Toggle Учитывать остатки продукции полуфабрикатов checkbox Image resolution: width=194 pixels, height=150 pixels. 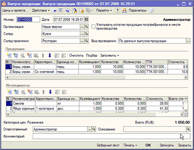tap(93, 26)
